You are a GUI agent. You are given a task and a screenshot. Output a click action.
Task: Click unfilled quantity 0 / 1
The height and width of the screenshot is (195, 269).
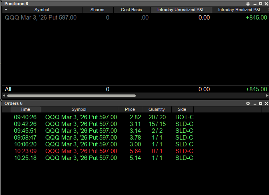click(157, 151)
